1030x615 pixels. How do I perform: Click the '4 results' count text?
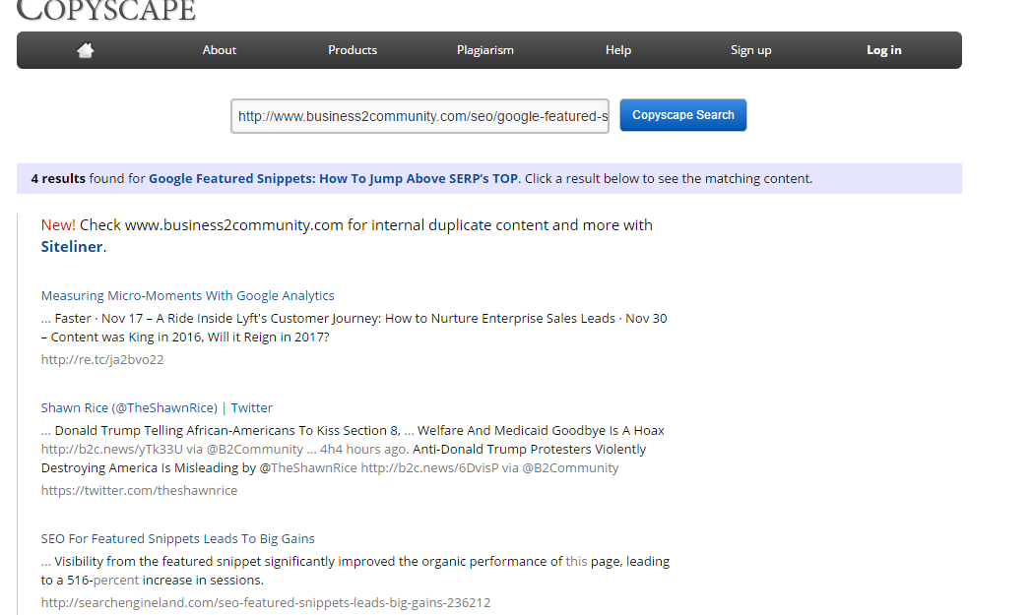(58, 178)
